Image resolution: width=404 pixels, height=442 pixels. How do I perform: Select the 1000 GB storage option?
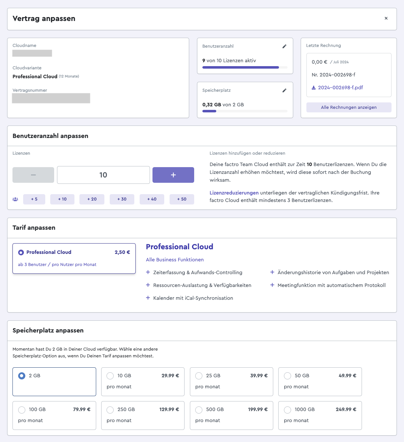pyautogui.click(x=320, y=415)
